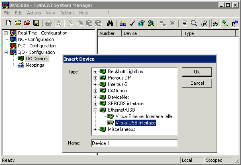Expand the CANopen type node

[95, 91]
